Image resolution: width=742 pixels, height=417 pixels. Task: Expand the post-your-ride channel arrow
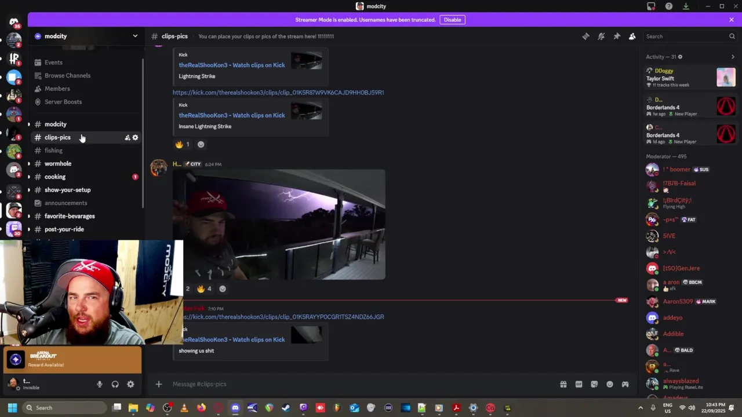pos(29,229)
